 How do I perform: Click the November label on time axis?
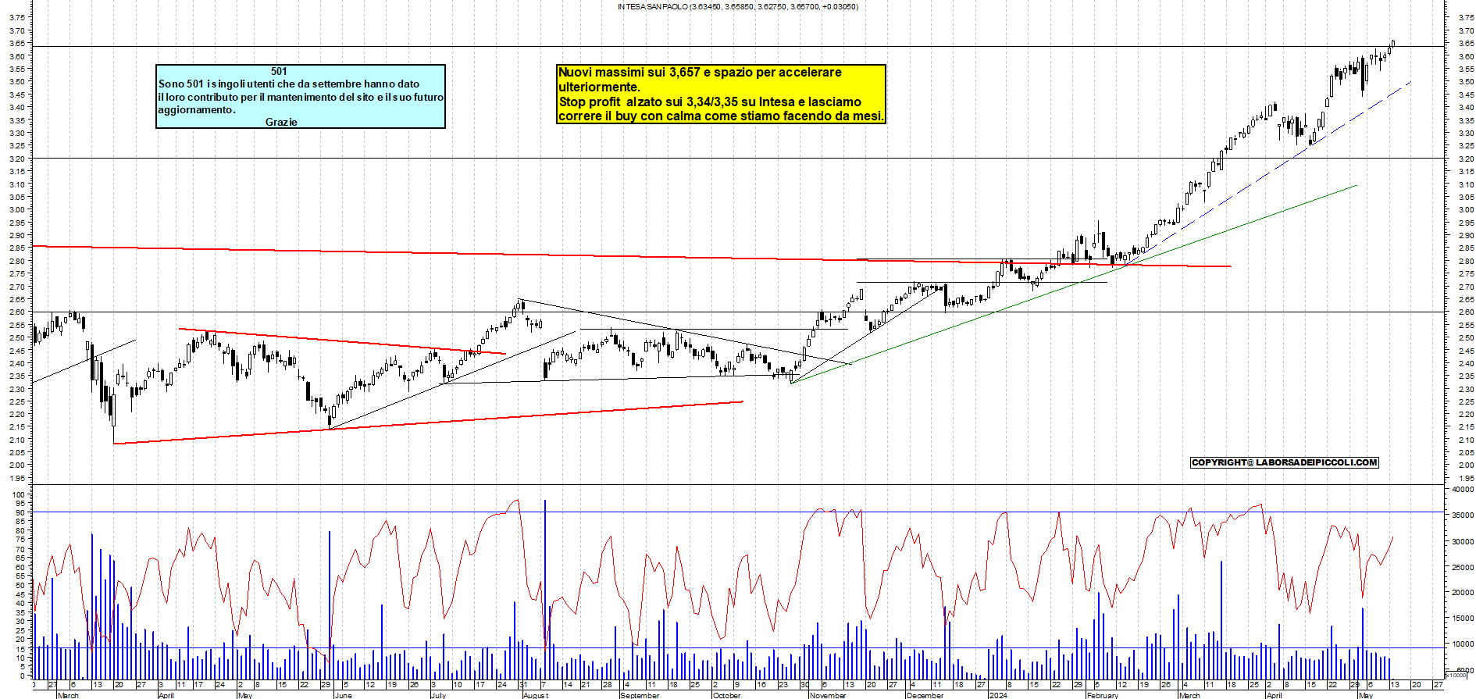828,695
